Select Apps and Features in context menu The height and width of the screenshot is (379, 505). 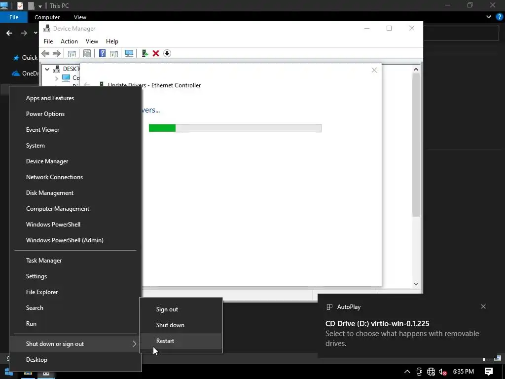[x=75, y=98]
